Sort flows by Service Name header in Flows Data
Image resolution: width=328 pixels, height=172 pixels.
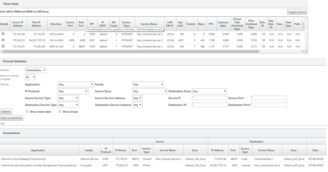point(149,24)
